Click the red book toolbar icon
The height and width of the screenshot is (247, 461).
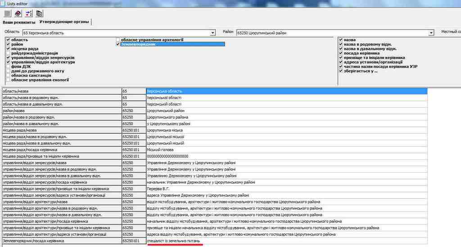click(x=18, y=13)
